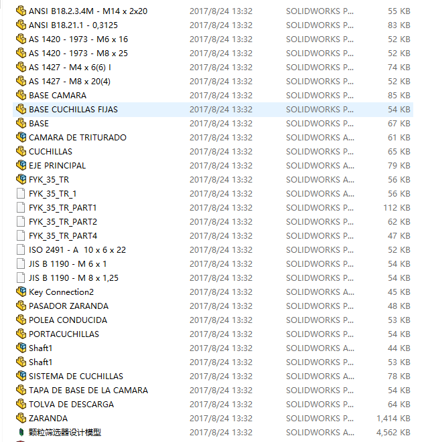
Task: Click the 67 KB size cell
Action: (x=399, y=123)
